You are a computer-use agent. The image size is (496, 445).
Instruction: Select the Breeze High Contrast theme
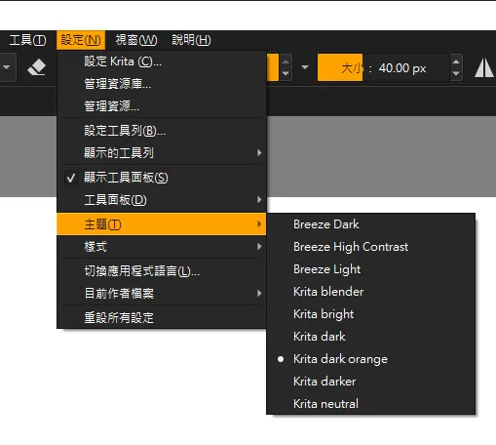pos(370,247)
